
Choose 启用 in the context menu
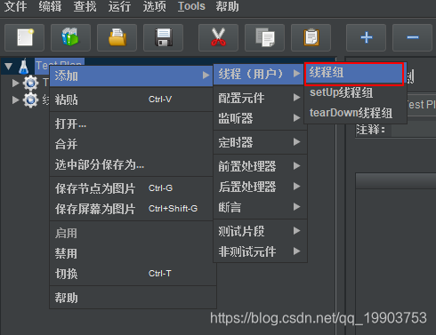[x=131, y=233]
